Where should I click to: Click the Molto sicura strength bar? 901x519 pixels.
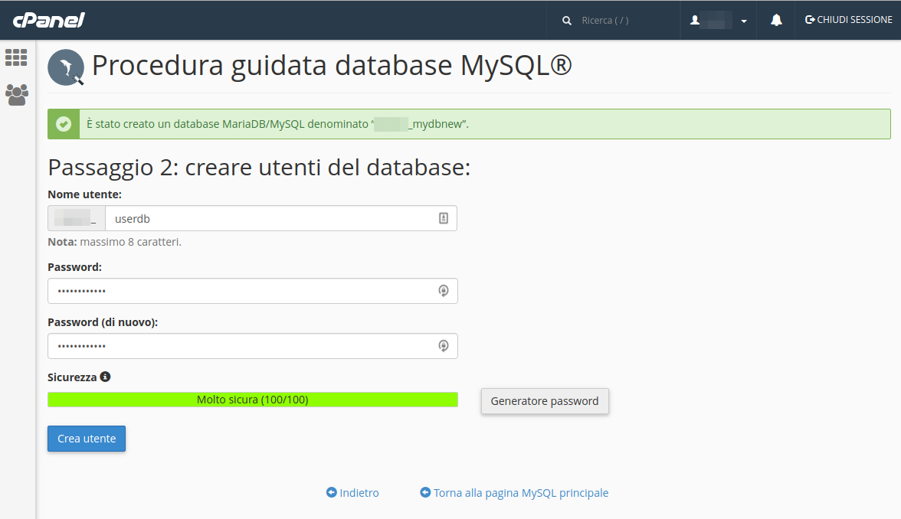click(x=253, y=400)
